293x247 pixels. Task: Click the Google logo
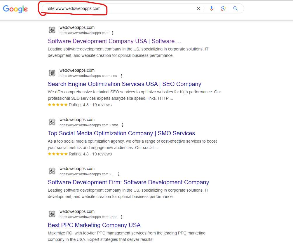click(x=15, y=9)
